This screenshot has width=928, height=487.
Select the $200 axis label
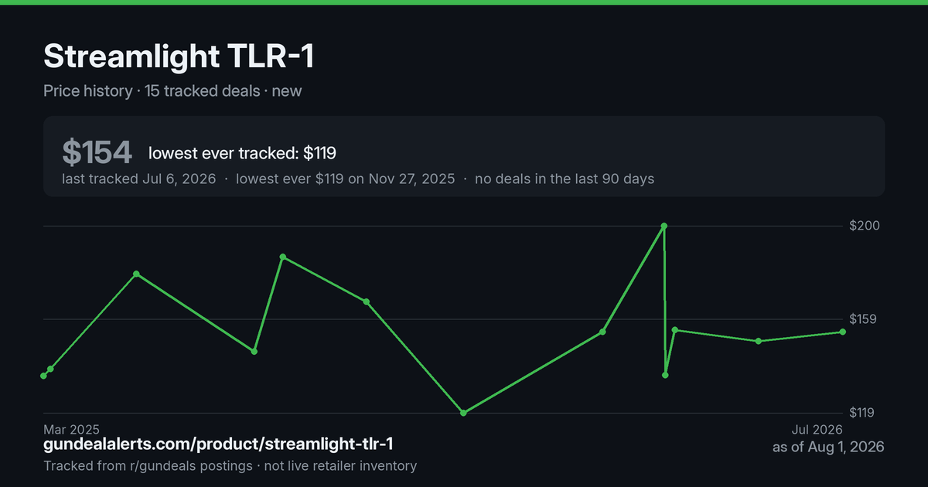pyautogui.click(x=865, y=226)
